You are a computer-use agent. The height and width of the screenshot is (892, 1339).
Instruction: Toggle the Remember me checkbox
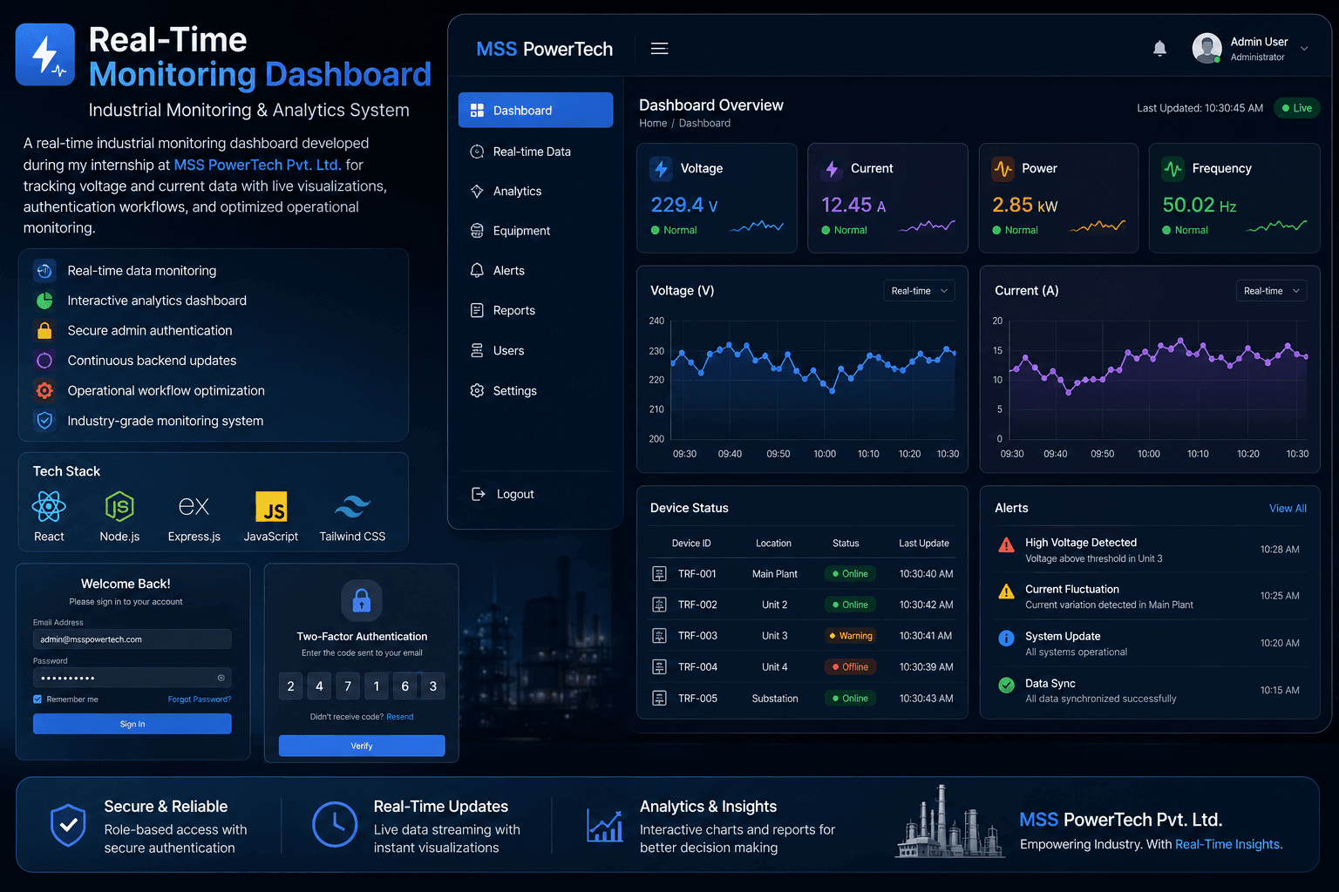37,699
